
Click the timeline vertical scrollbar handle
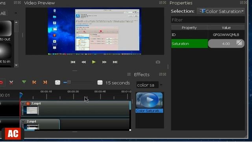(x=130, y=106)
